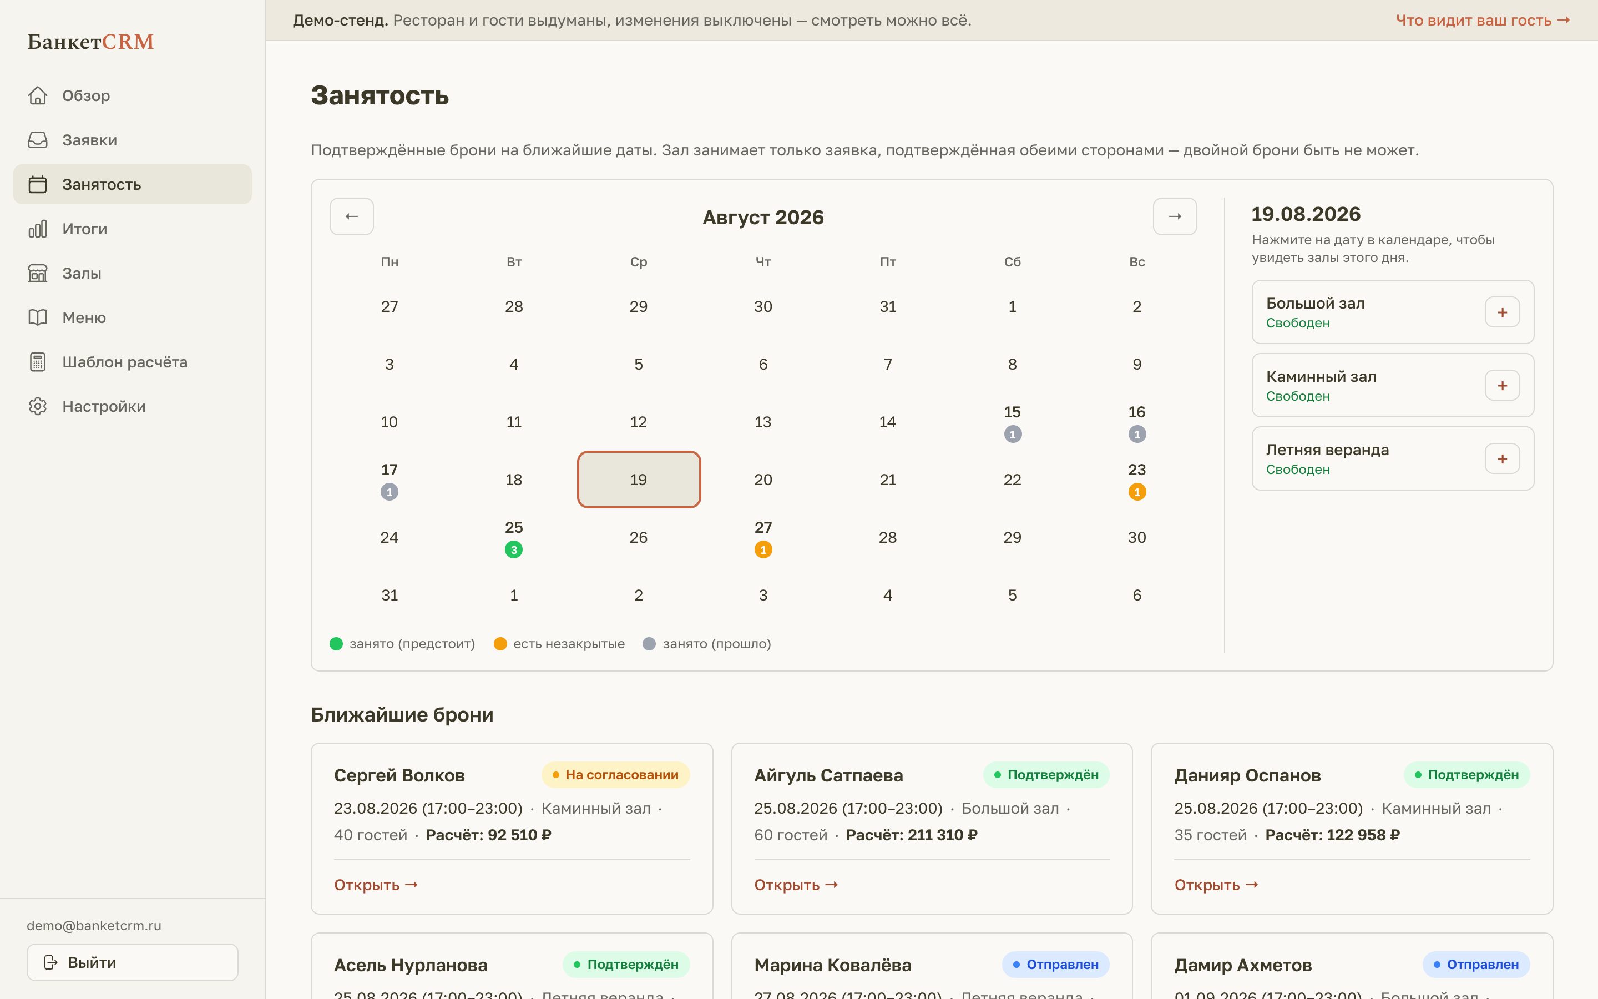Click the name Марина Ковалёва
This screenshot has width=1598, height=999.
coord(833,965)
